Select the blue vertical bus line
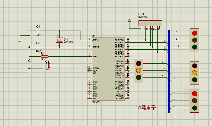 [169, 71]
